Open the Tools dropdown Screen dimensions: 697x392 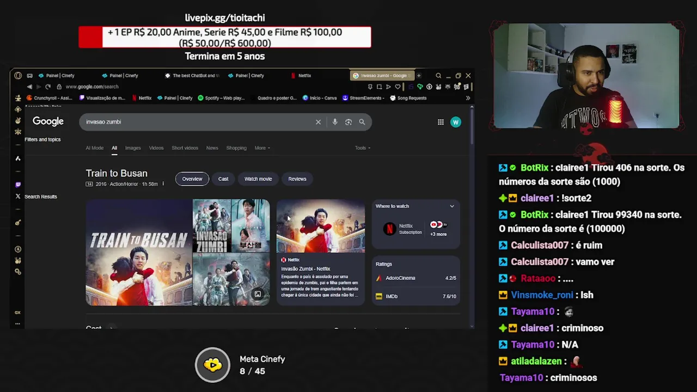coord(363,148)
